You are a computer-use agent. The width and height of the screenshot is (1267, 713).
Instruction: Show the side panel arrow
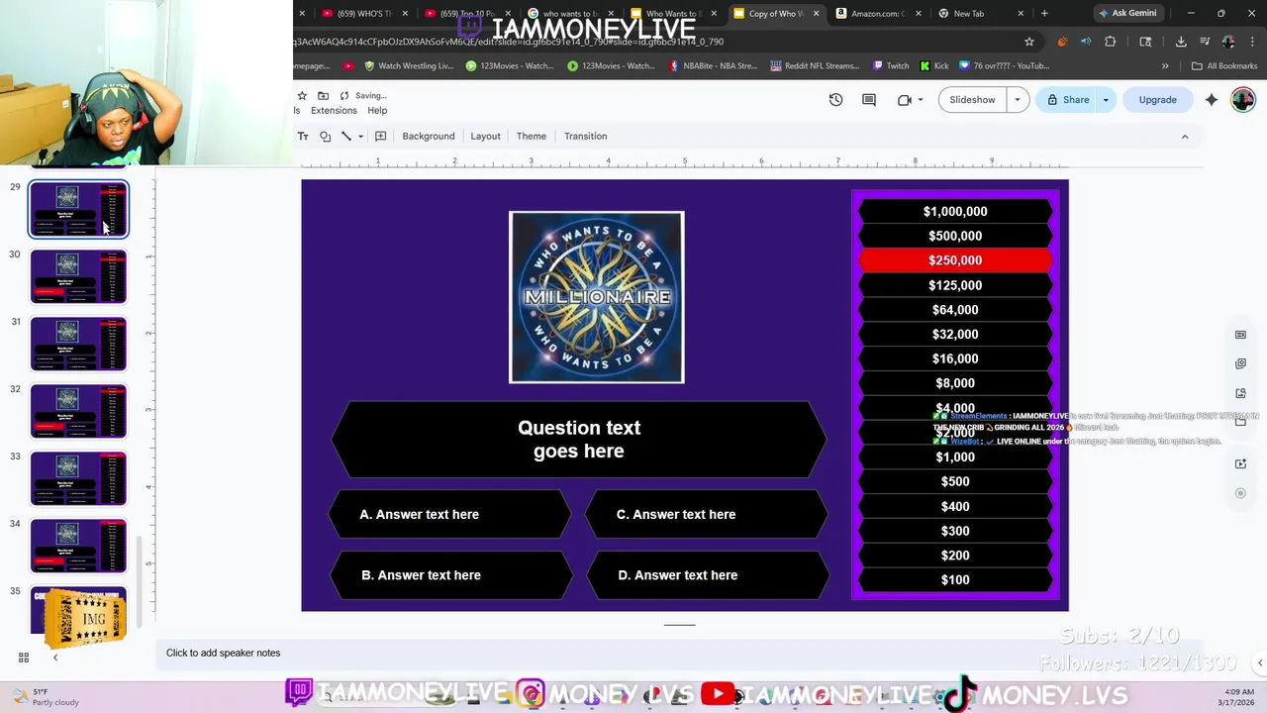tap(1260, 662)
